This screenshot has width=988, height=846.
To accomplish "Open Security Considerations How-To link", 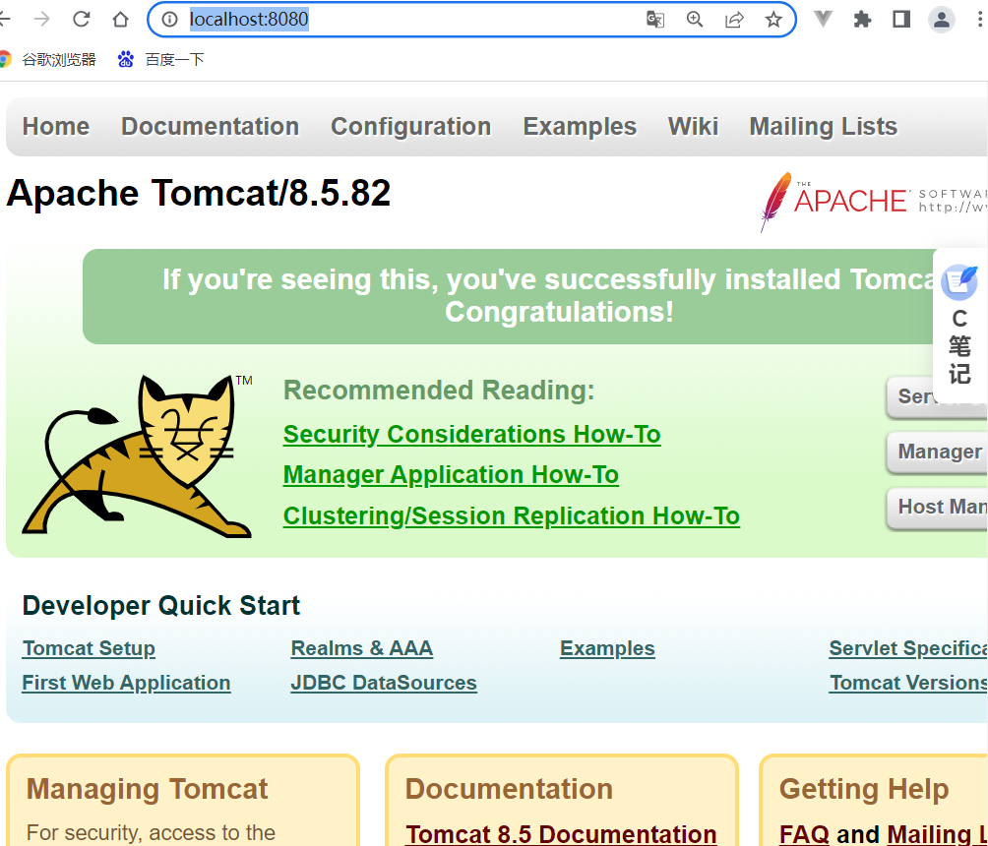I will [472, 434].
